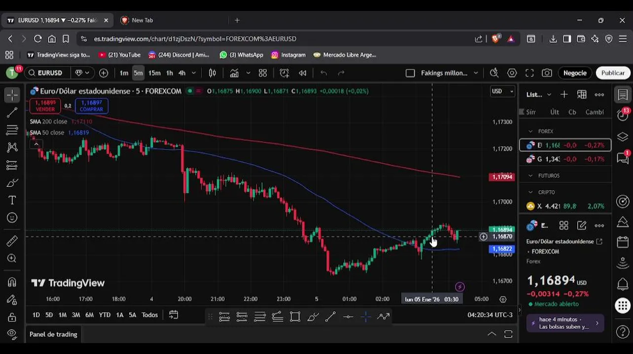Select the ruler measure tool
The image size is (633, 354).
click(12, 241)
